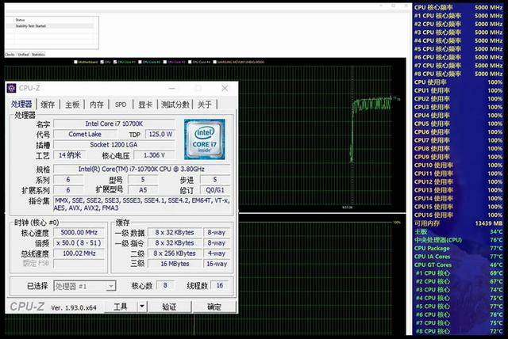Switch to the Statistics tab

(38, 55)
